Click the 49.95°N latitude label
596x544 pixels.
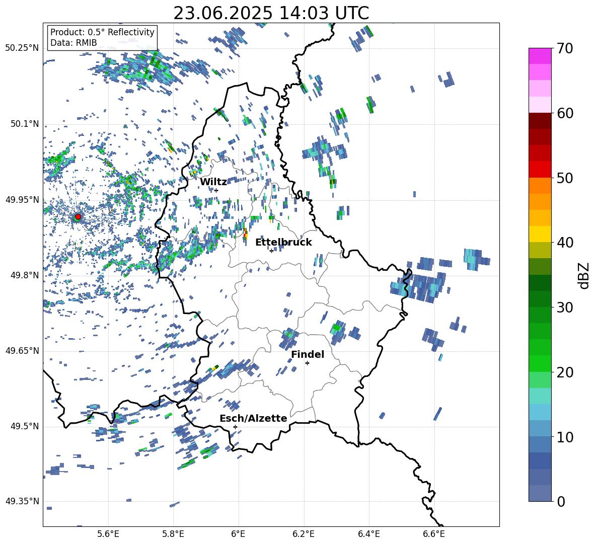[x=22, y=200]
